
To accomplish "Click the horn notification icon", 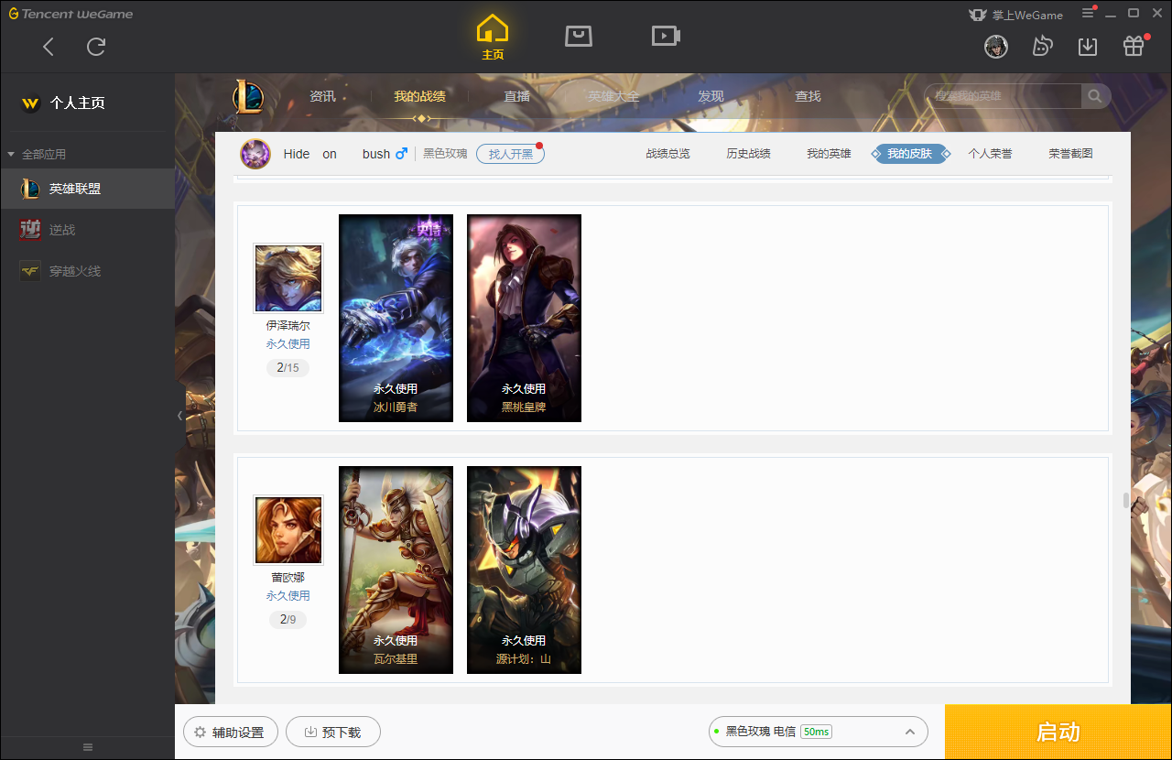I will coord(1042,46).
